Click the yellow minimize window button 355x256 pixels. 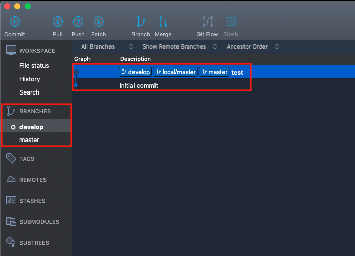(17, 6)
